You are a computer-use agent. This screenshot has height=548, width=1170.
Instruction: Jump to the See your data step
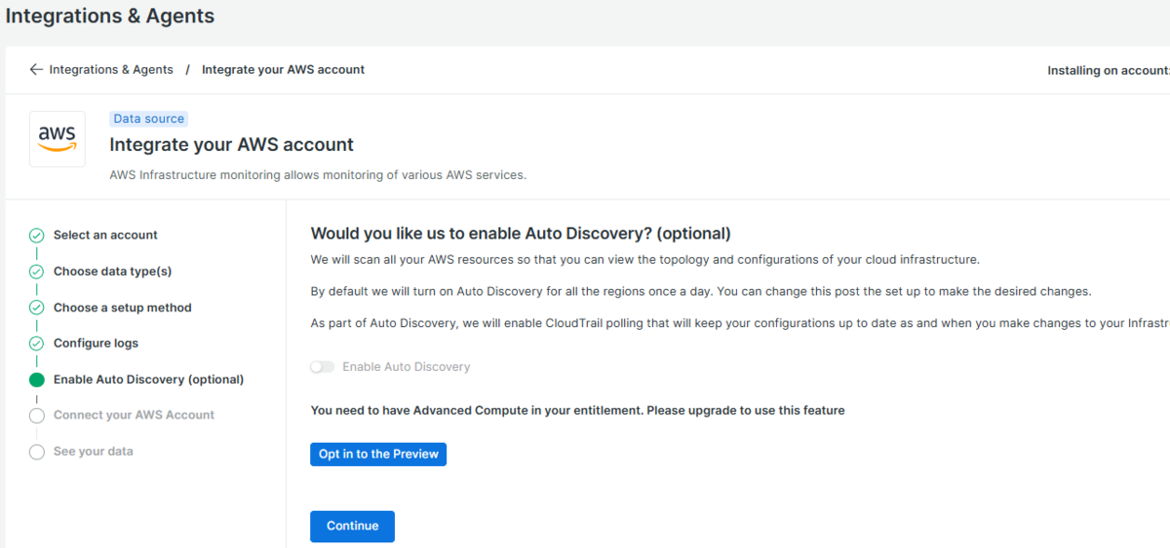(94, 452)
